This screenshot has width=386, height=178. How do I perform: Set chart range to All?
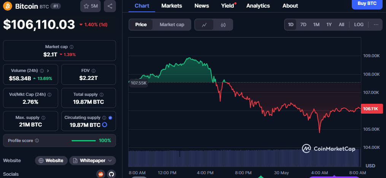click(x=342, y=25)
